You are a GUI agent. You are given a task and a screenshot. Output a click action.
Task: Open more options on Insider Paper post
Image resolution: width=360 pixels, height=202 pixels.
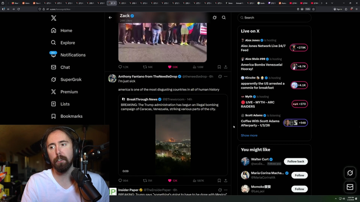pyautogui.click(x=226, y=190)
